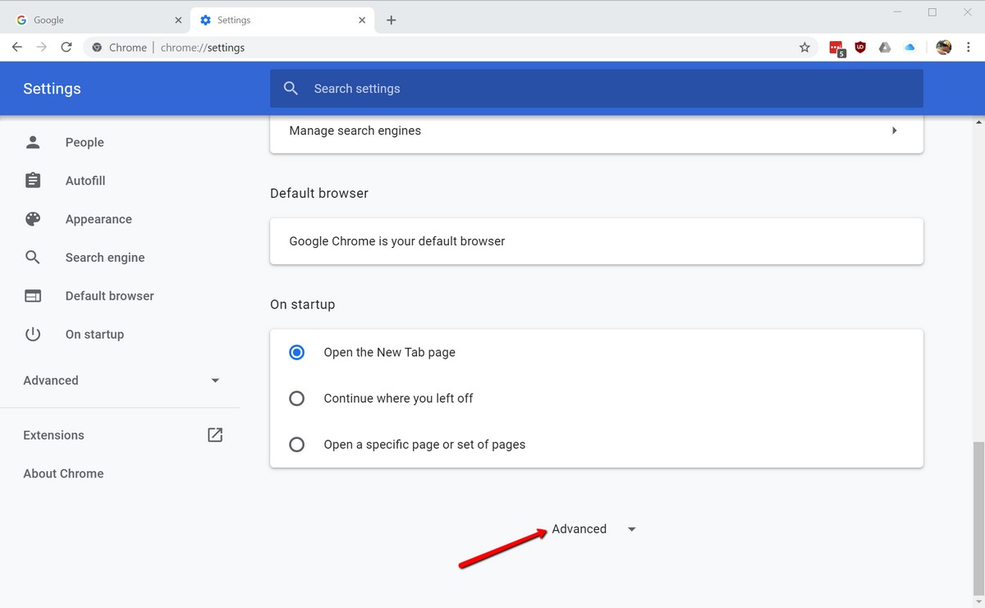Viewport: 985px width, 608px height.
Task: Expand Advanced section at page bottom
Action: point(593,529)
